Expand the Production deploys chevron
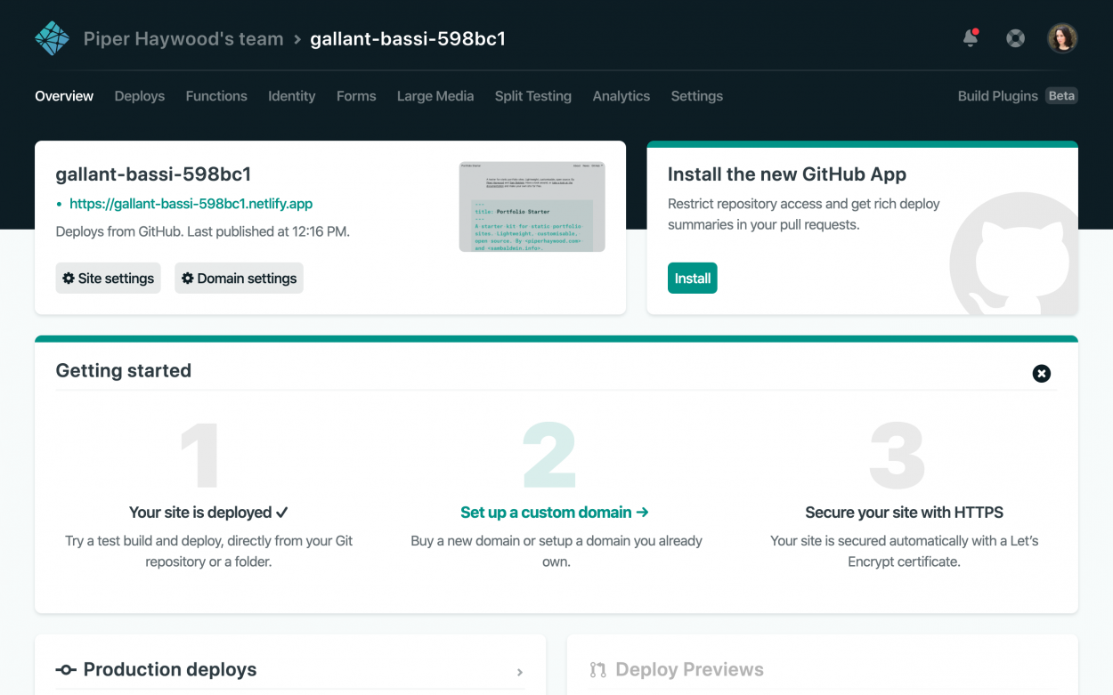The image size is (1113, 695). (x=520, y=673)
